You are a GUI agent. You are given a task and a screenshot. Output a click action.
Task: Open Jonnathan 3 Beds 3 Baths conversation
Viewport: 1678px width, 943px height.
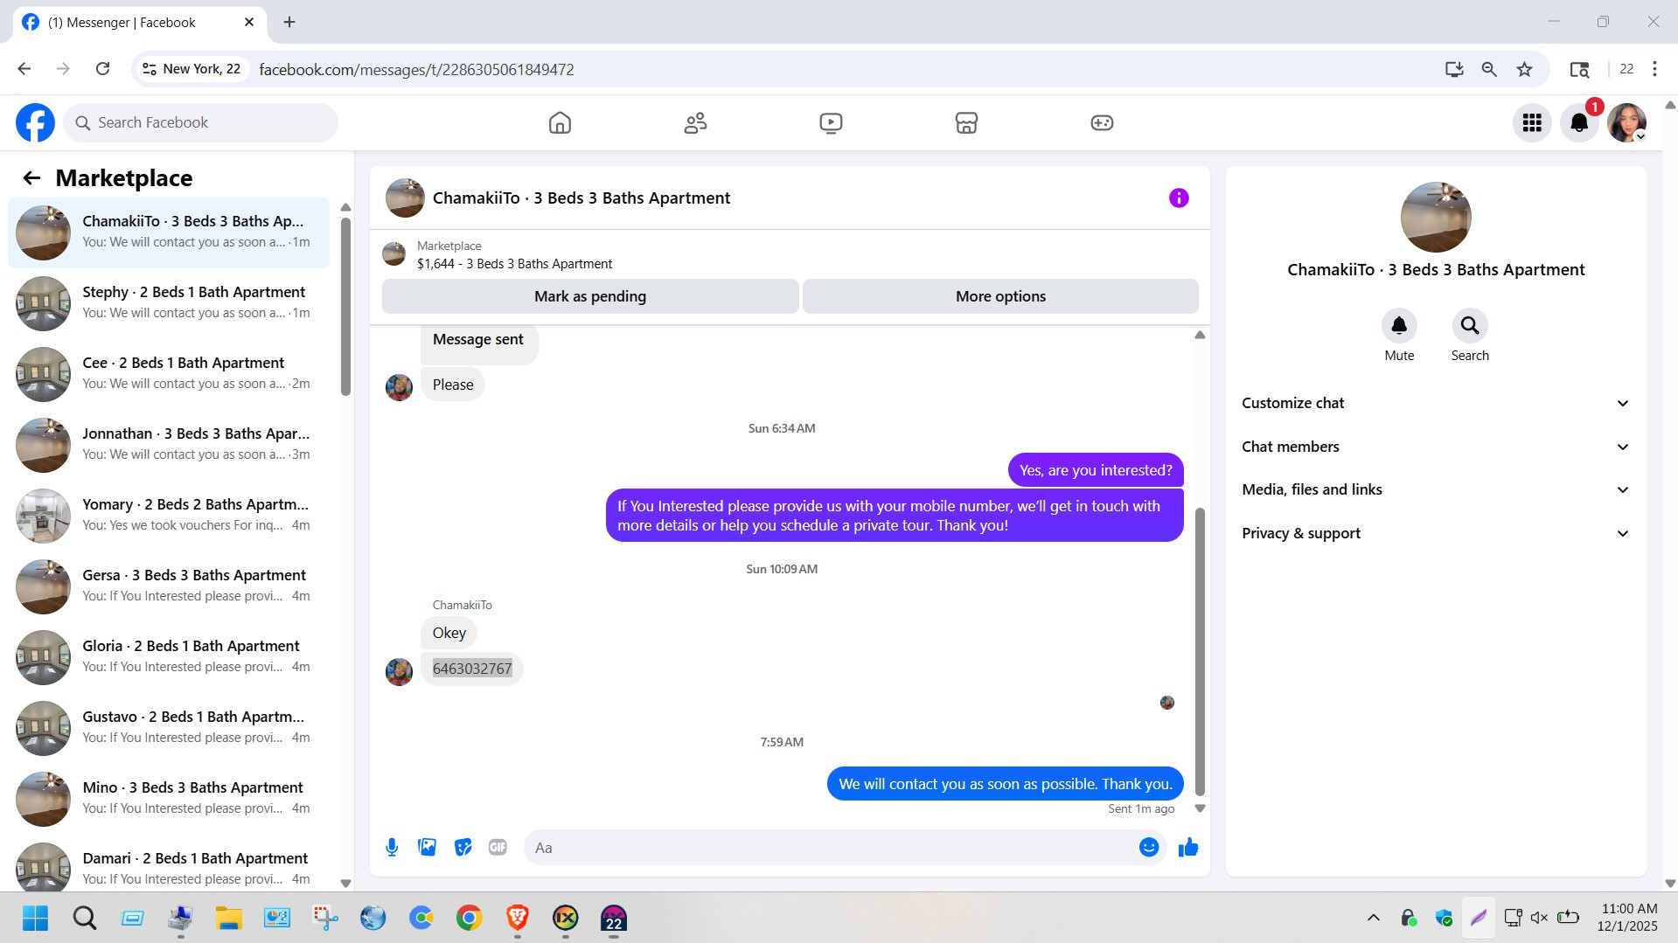coord(169,445)
